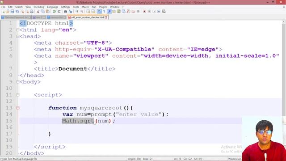
Task: Save the current file via toolbar
Action: click(13, 12)
